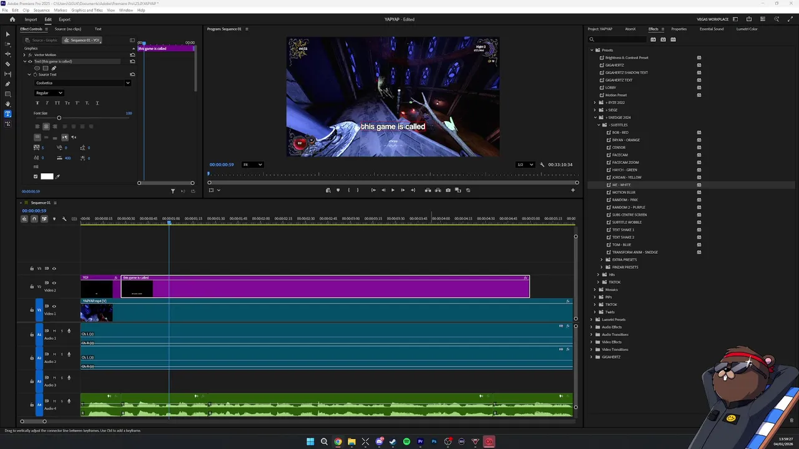This screenshot has width=799, height=449.
Task: Expand the BYZE 2022 presets folder
Action: tap(595, 102)
